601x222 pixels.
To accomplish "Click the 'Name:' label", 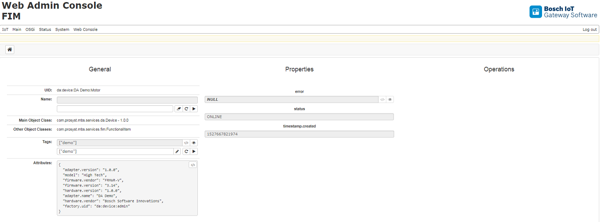I will (46, 99).
